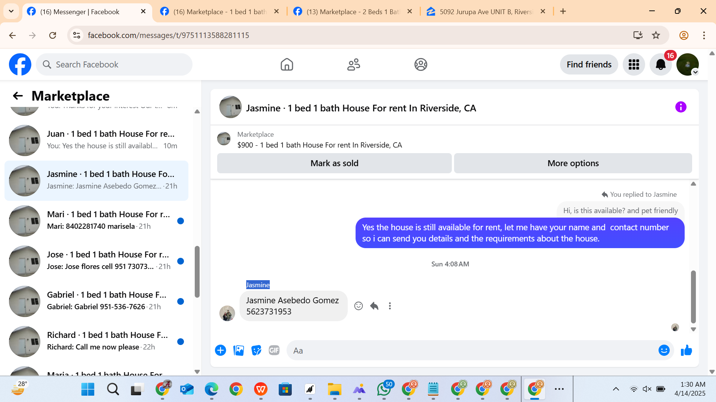Reply to Jasmine's message arrow icon

[374, 306]
